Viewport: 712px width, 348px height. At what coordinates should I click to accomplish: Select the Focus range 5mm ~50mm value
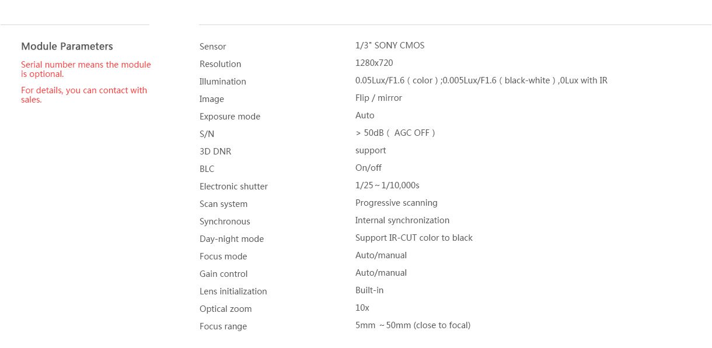pyautogui.click(x=413, y=325)
